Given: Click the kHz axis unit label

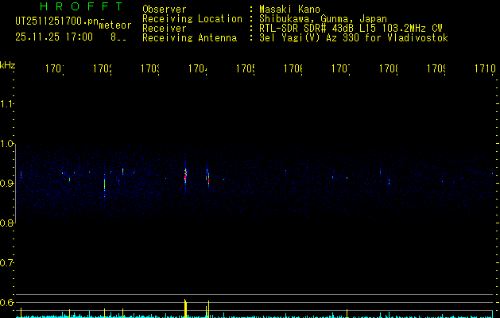Looking at the screenshot, I should click(x=7, y=65).
